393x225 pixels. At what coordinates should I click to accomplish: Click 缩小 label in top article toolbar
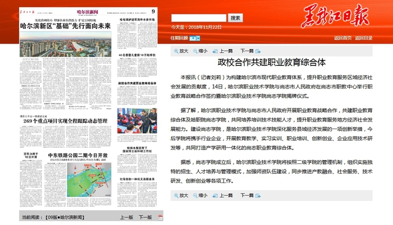pos(203,51)
